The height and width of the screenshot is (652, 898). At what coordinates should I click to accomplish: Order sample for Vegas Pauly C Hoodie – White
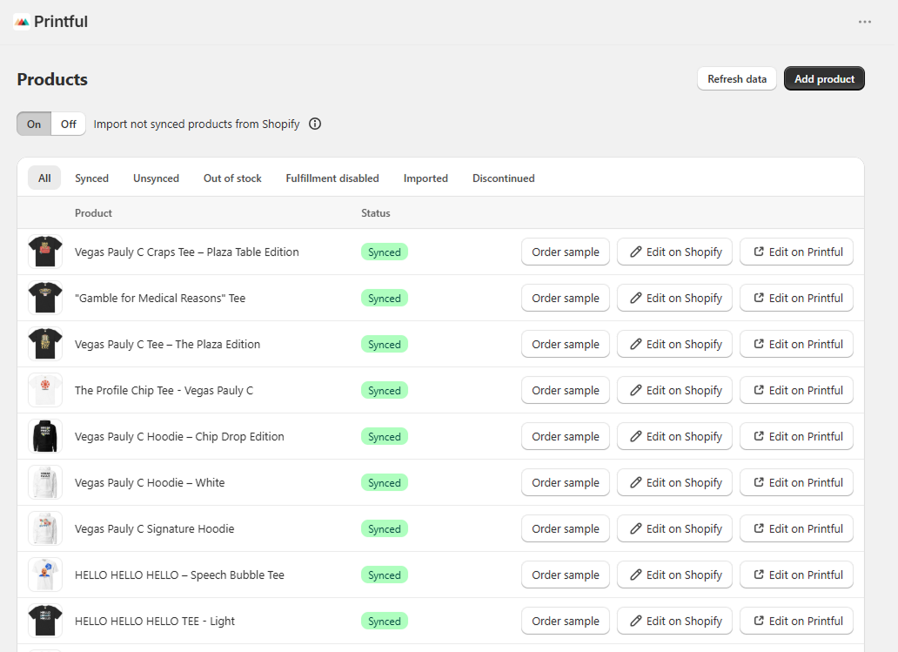pos(566,483)
